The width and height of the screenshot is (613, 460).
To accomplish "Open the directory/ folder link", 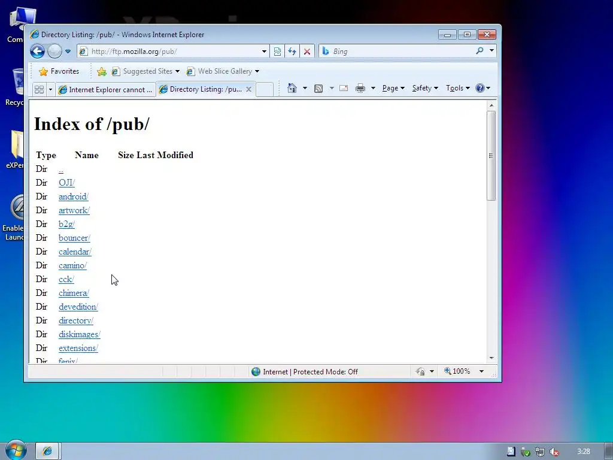I will (x=76, y=320).
